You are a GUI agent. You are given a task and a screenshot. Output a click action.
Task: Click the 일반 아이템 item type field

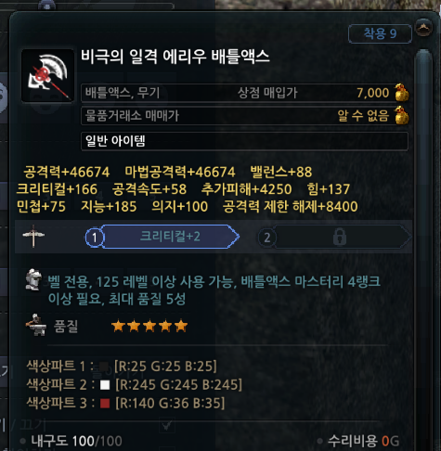pyautogui.click(x=244, y=141)
